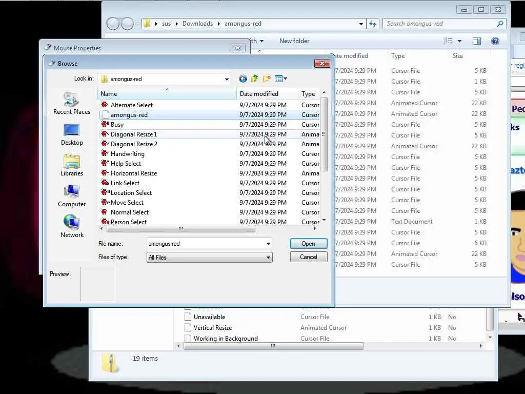Close the Browse dialog
Viewport: 525px width, 394px height.
coord(322,63)
